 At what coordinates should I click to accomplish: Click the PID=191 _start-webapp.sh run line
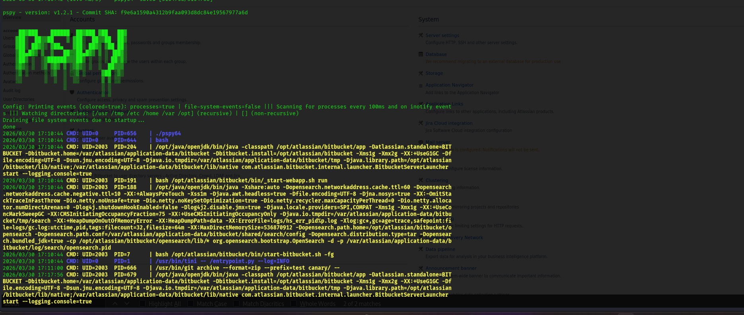165,181
